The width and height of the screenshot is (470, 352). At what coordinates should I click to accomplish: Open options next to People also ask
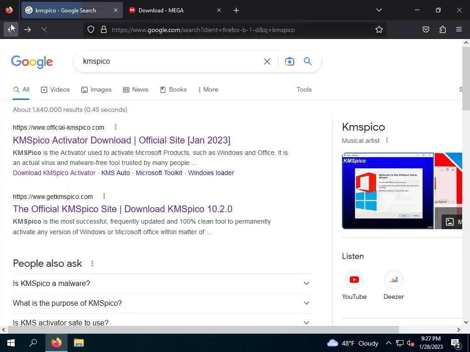(92, 264)
